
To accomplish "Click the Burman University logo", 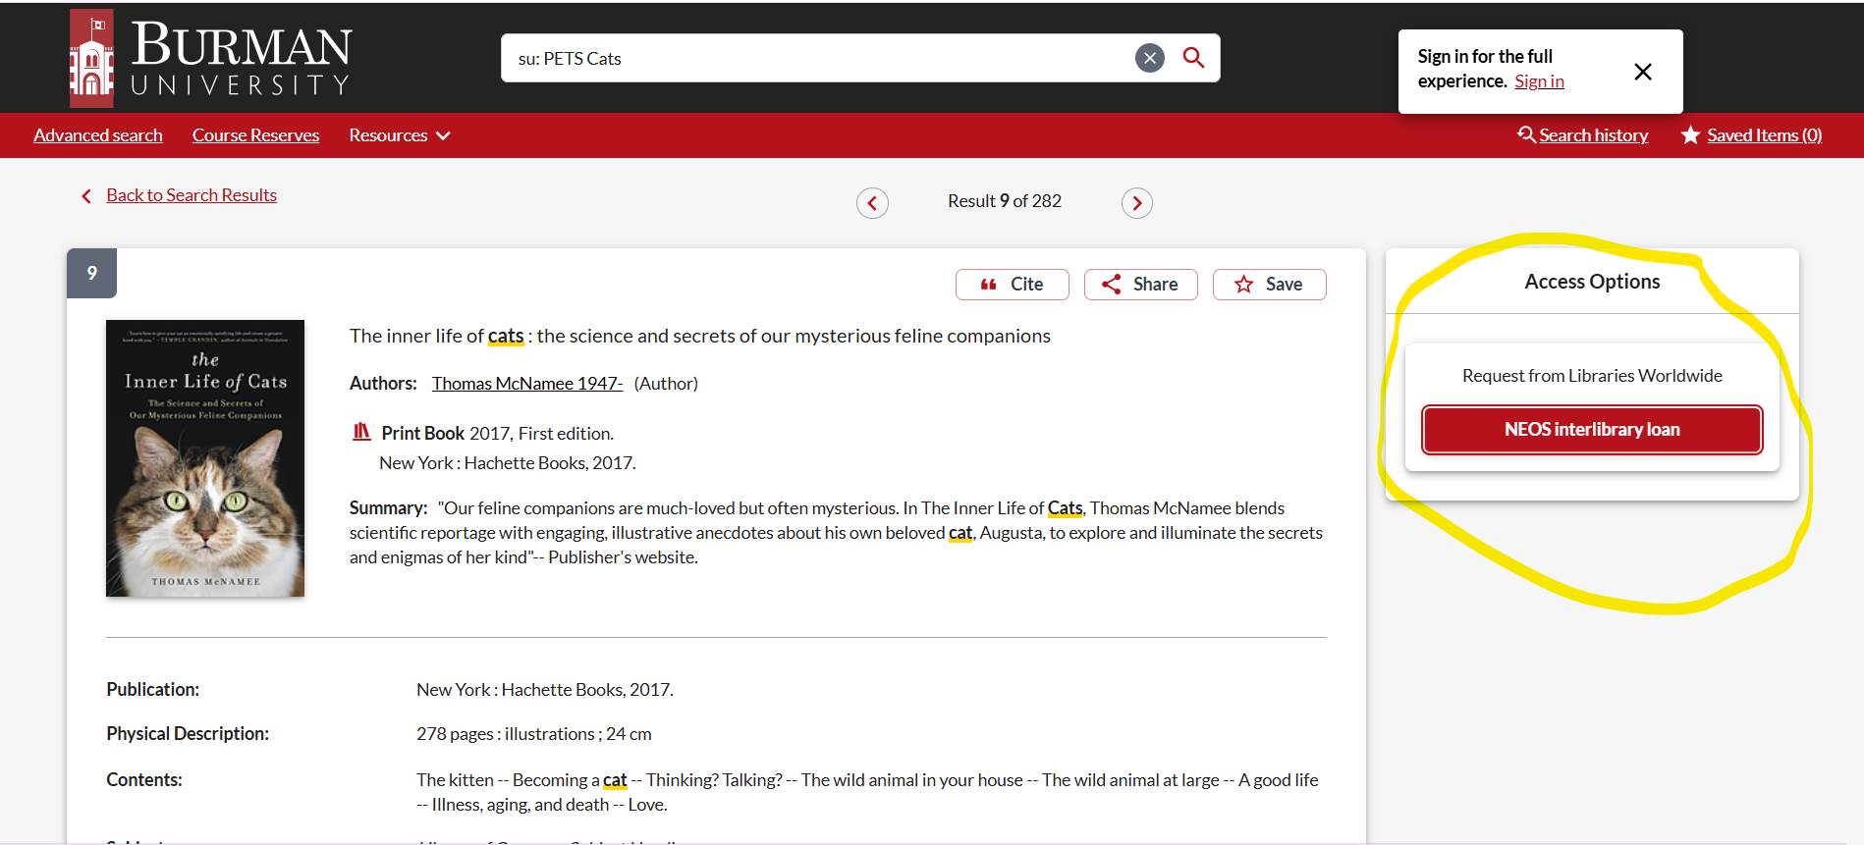I will (210, 58).
